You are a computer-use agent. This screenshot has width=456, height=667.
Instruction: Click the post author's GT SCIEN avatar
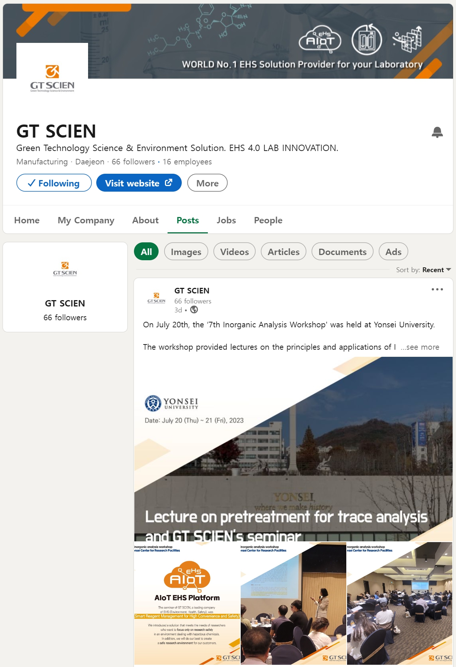(156, 298)
